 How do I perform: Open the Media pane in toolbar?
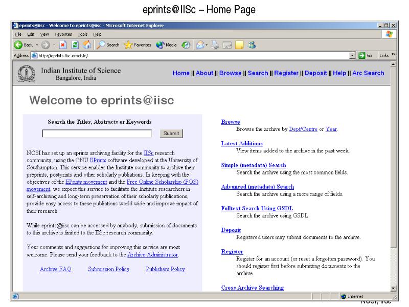click(166, 45)
